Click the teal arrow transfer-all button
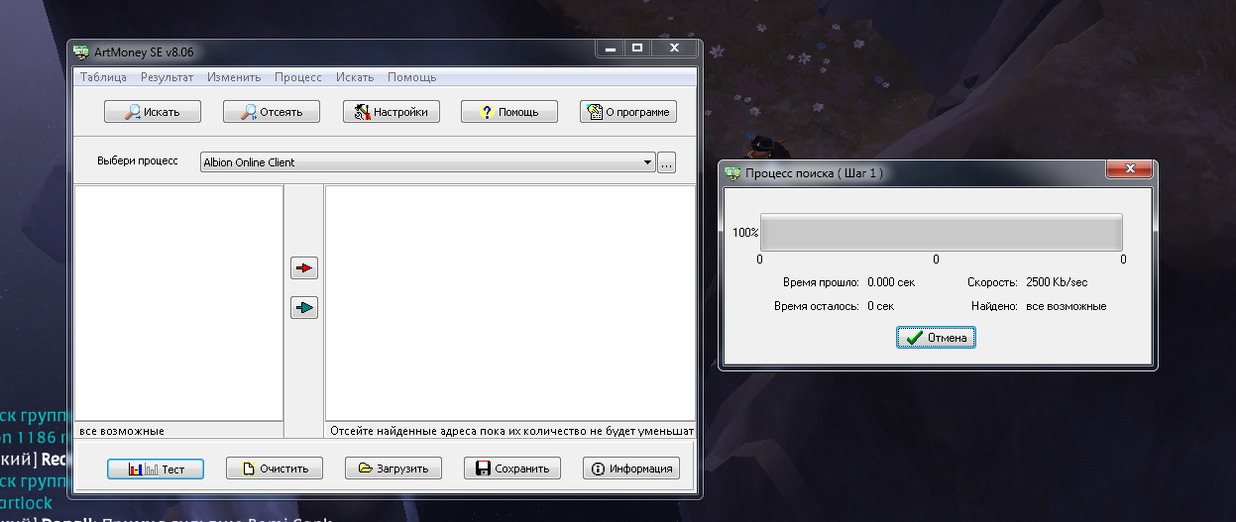The width and height of the screenshot is (1236, 522). 304,308
